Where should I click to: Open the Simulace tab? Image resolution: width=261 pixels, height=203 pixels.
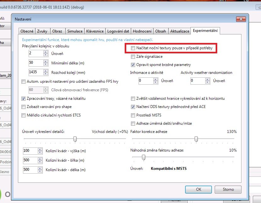[x=75, y=31]
